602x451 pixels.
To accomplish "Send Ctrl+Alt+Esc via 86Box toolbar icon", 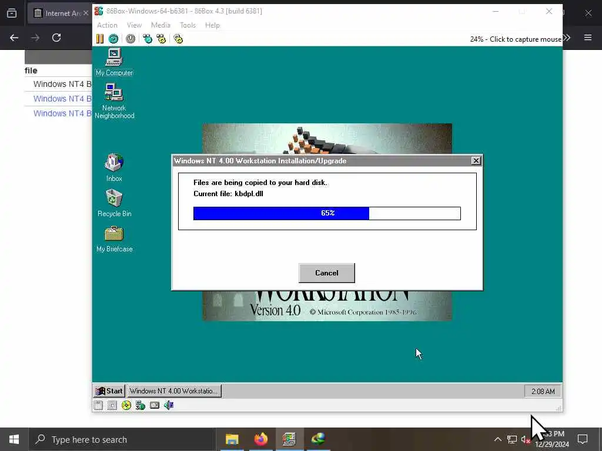I will tap(161, 39).
